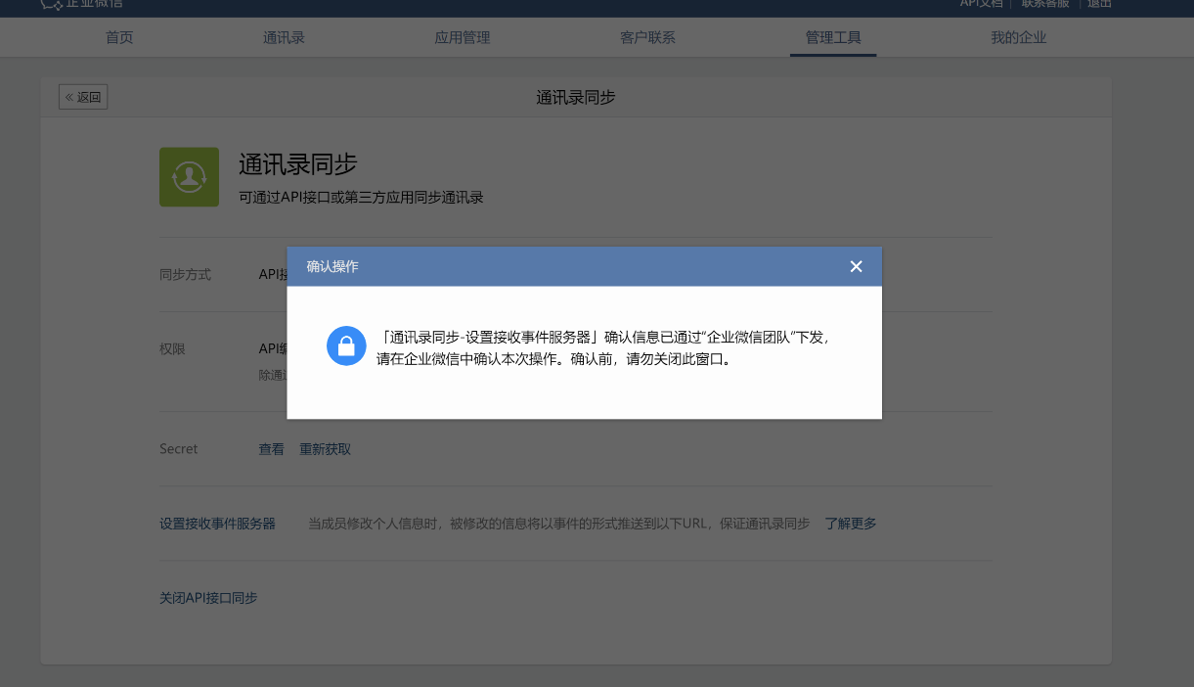Image resolution: width=1194 pixels, height=687 pixels.
Task: Open the 首页 tab
Action: click(119, 38)
